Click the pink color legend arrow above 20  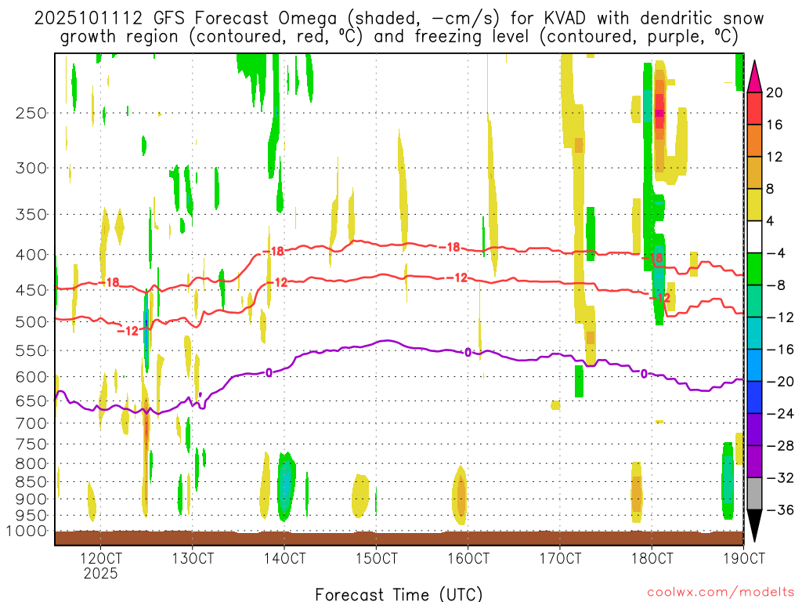754,76
